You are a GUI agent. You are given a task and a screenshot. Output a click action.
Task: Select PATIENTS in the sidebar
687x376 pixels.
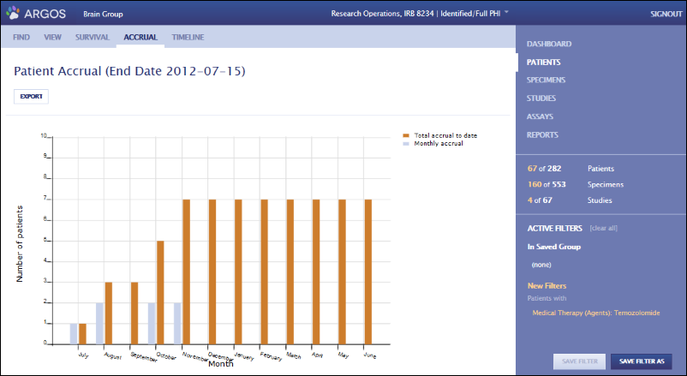pyautogui.click(x=543, y=63)
